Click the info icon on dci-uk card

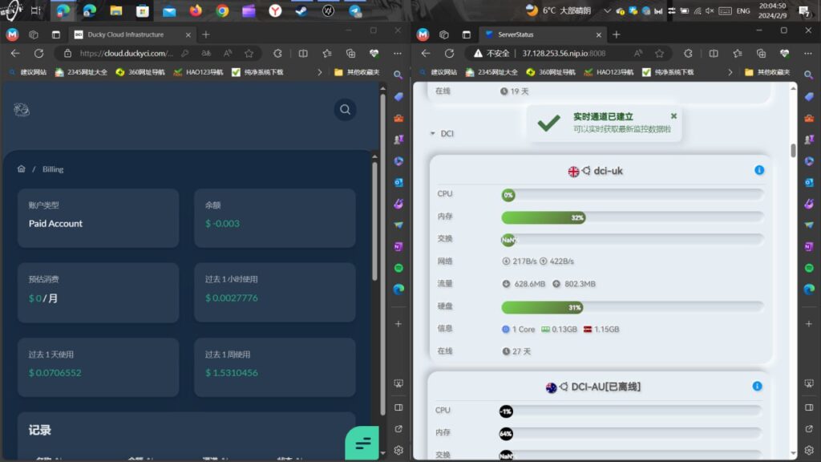(x=758, y=170)
